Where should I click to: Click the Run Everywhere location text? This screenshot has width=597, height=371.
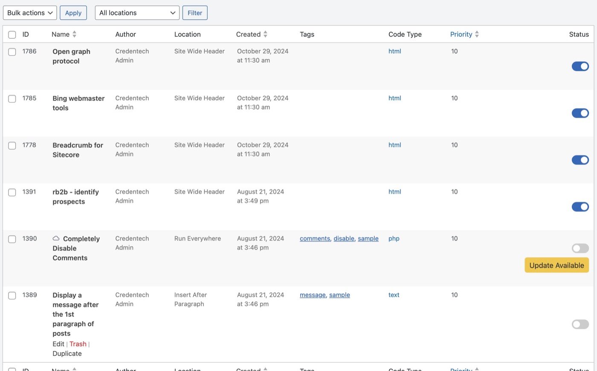(x=197, y=238)
